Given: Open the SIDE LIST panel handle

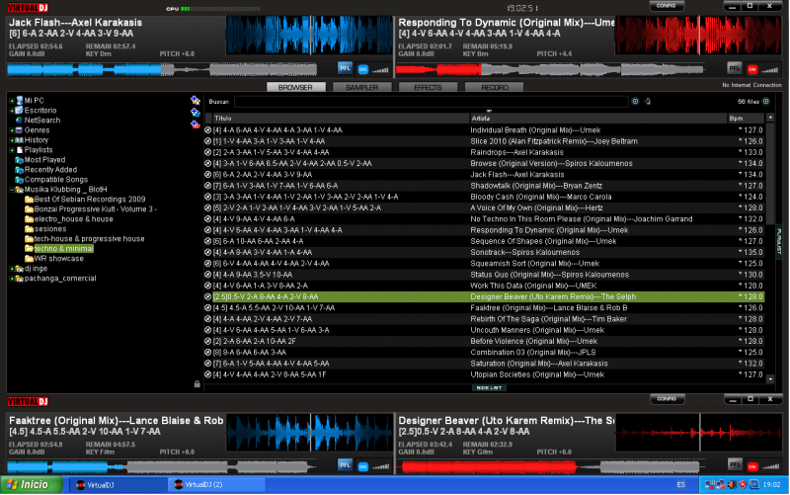Looking at the screenshot, I should point(489,387).
